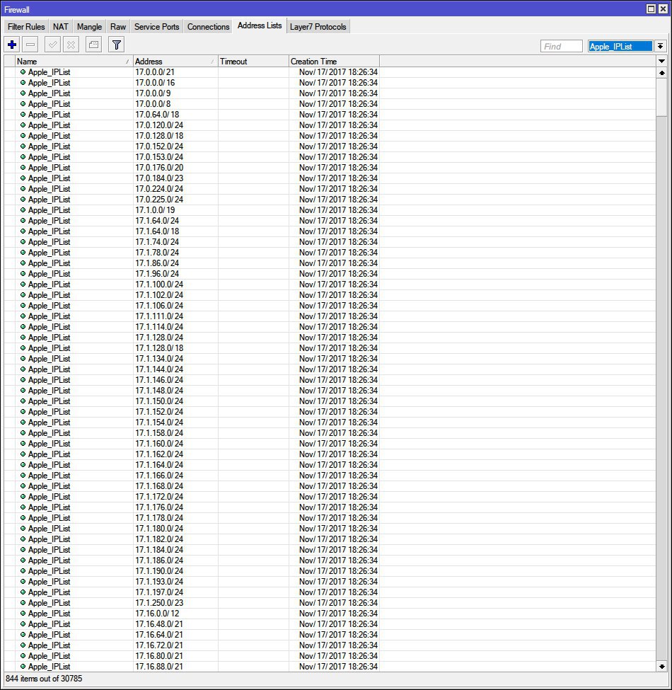Select the row with address 17.1.74.0/24
The image size is (672, 690).
tap(330, 241)
